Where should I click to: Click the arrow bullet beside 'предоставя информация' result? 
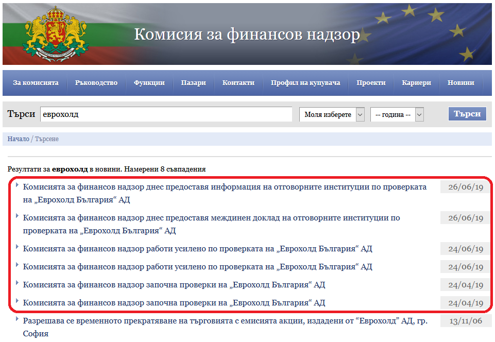pos(17,185)
